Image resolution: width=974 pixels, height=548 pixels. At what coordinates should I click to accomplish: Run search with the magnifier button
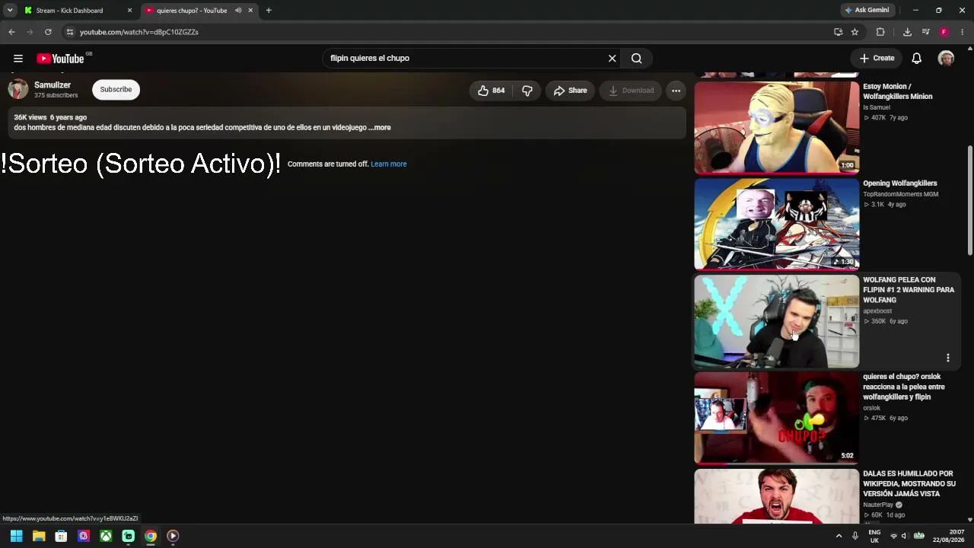coord(637,59)
